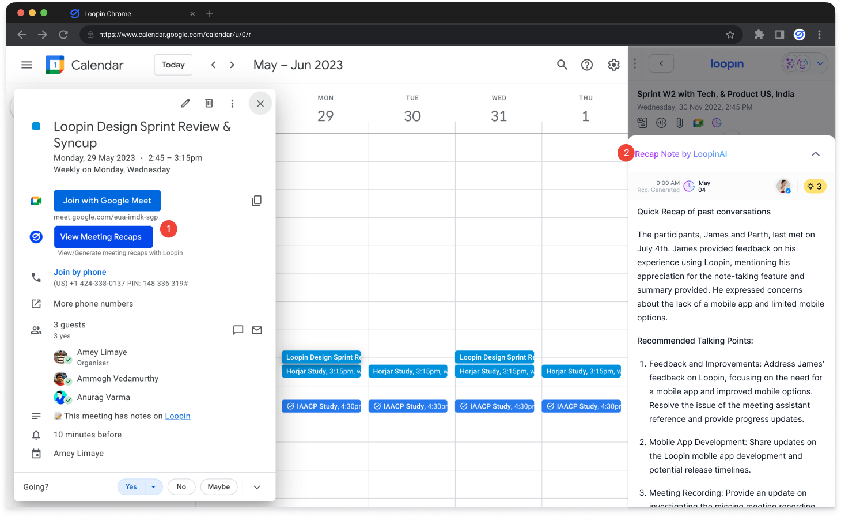
Task: Click the bell reminder icon
Action: coord(36,435)
